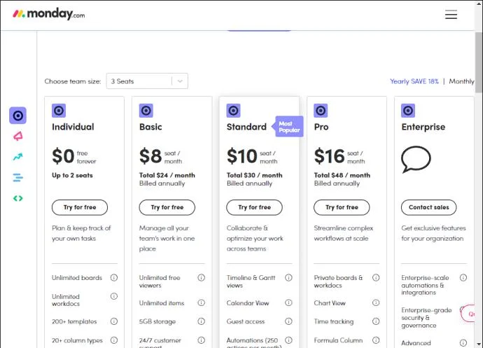Show info for Chart View
This screenshot has height=348, width=483.
(x=376, y=303)
